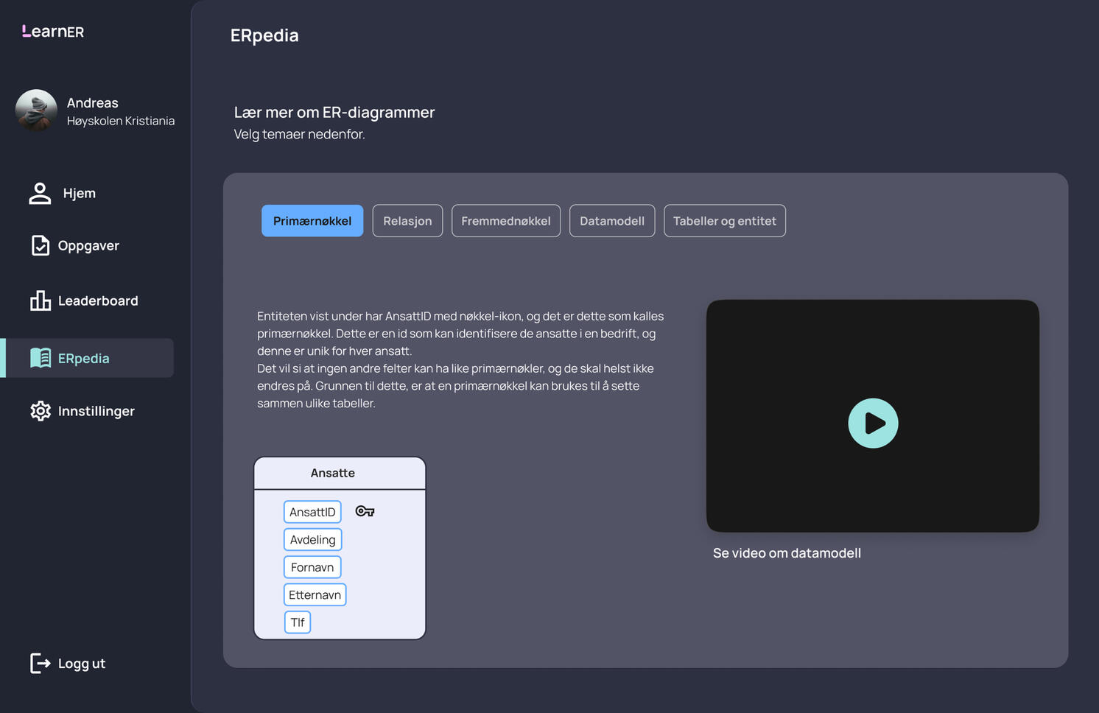This screenshot has width=1099, height=713.
Task: Select the Tabeller og entitet tab
Action: [x=724, y=221]
